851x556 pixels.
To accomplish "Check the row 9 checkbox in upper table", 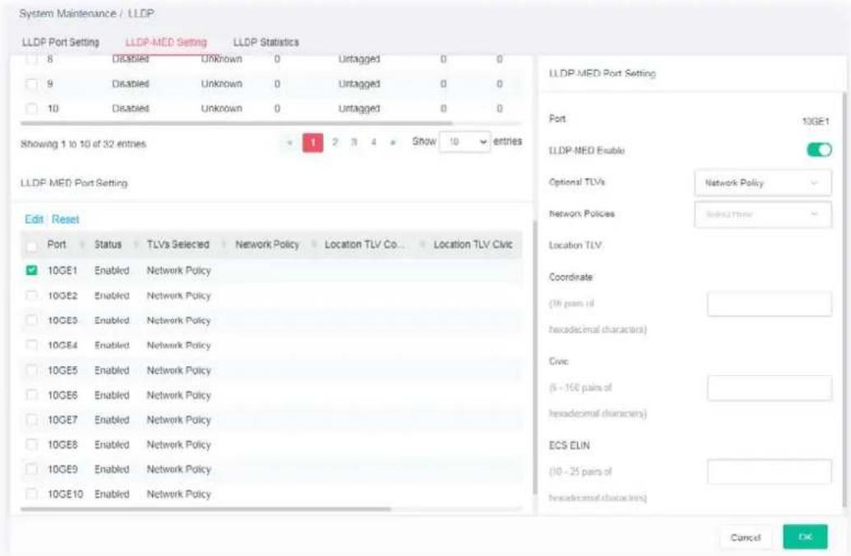I will (x=31, y=84).
